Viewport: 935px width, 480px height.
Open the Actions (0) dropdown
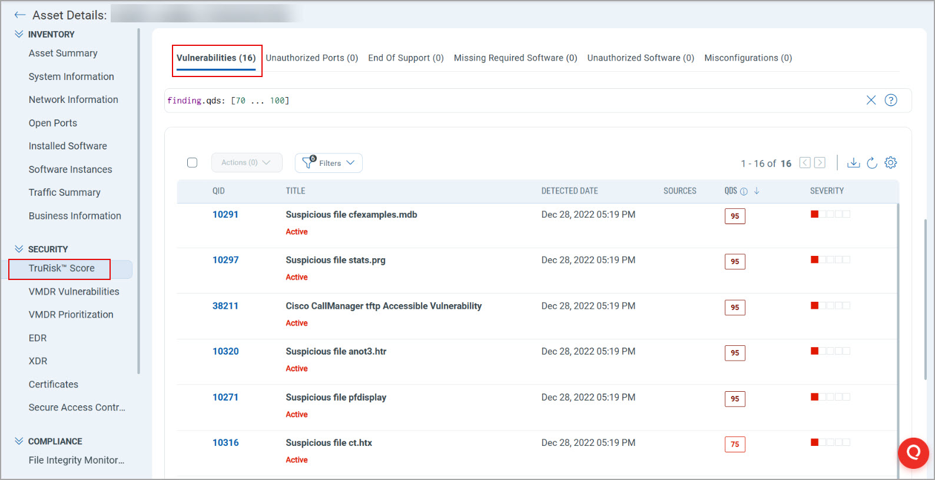[246, 163]
